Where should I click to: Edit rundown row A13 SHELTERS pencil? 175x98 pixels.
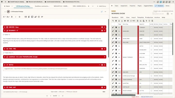113,72
